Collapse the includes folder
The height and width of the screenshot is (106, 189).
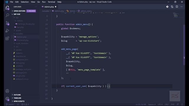tap(19, 34)
